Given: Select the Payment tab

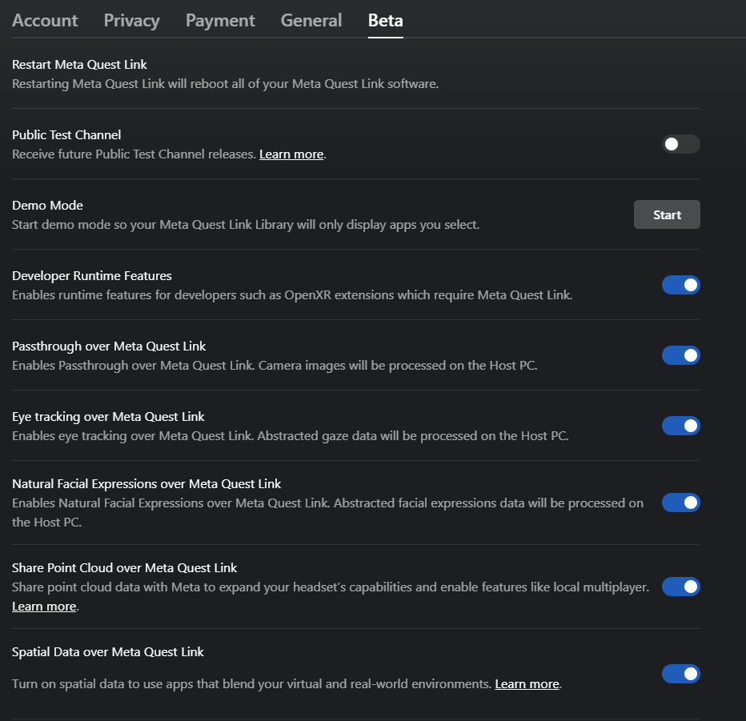Looking at the screenshot, I should (x=219, y=20).
